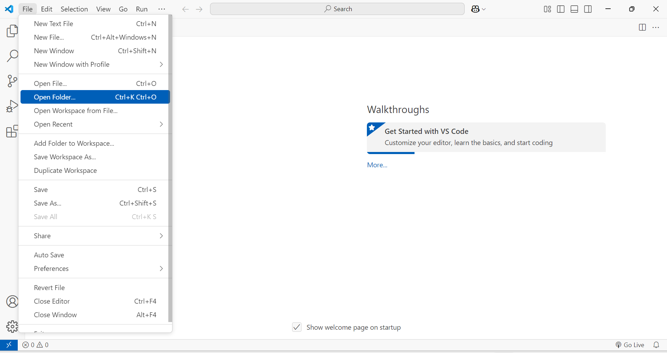
Task: Click the VS Code logo icon
Action: click(x=9, y=9)
